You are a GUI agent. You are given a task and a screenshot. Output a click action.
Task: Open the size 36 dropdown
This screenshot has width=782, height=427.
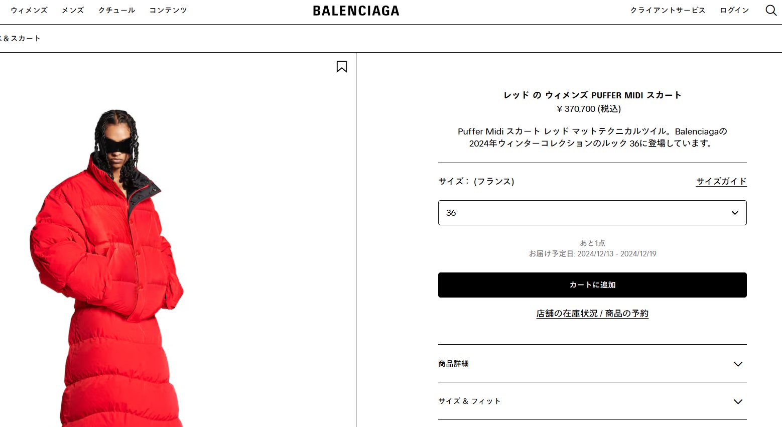coord(592,213)
